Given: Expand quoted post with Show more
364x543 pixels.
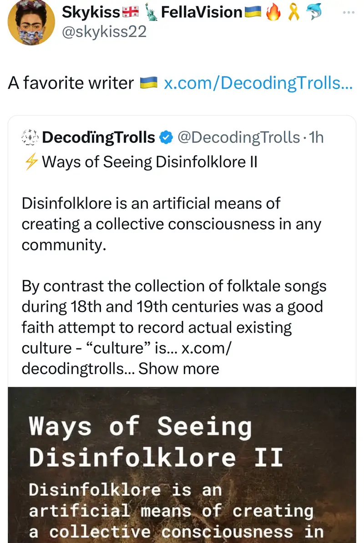Looking at the screenshot, I should pyautogui.click(x=179, y=368).
